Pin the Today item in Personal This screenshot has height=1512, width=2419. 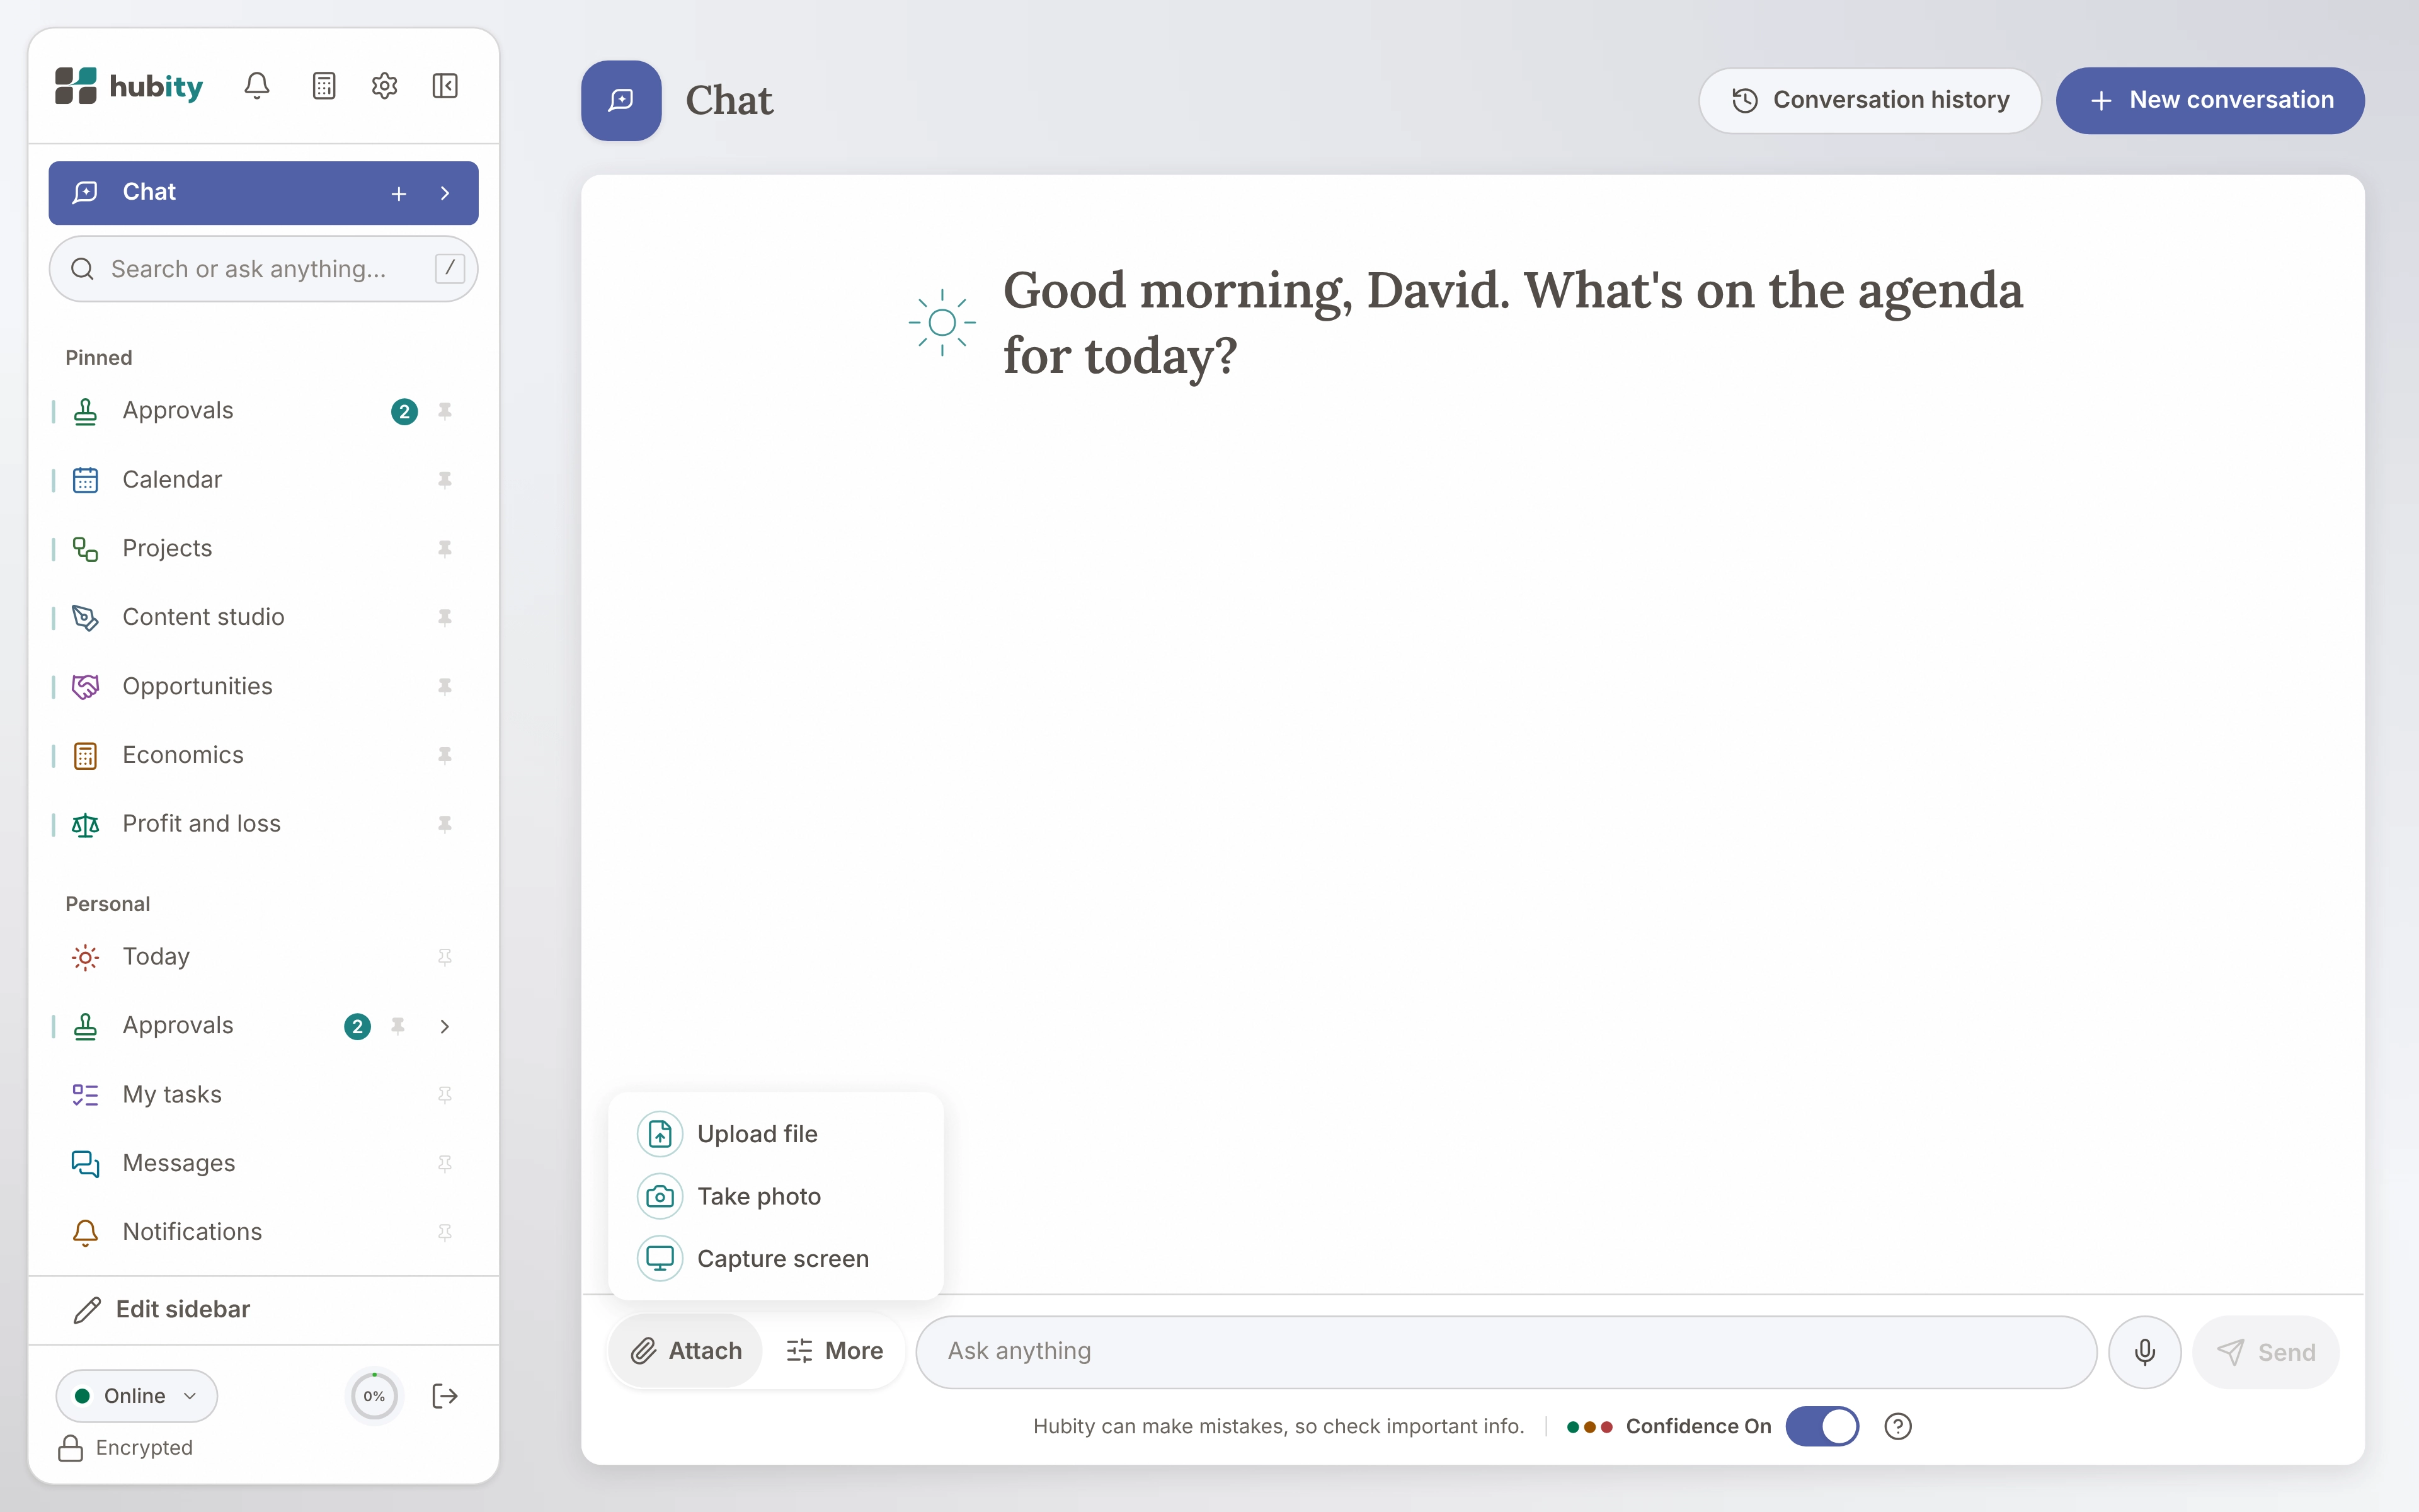click(x=445, y=957)
